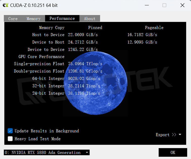
Task: Click the 24-bit Integer value 38.1186 Tiop/s
Action: coord(84,93)
